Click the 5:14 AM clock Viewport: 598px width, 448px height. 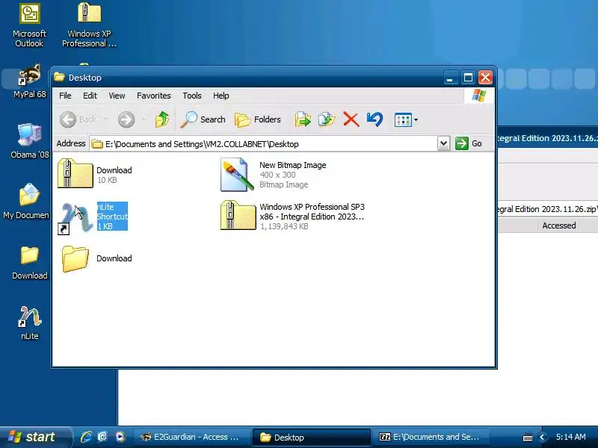[570, 437]
